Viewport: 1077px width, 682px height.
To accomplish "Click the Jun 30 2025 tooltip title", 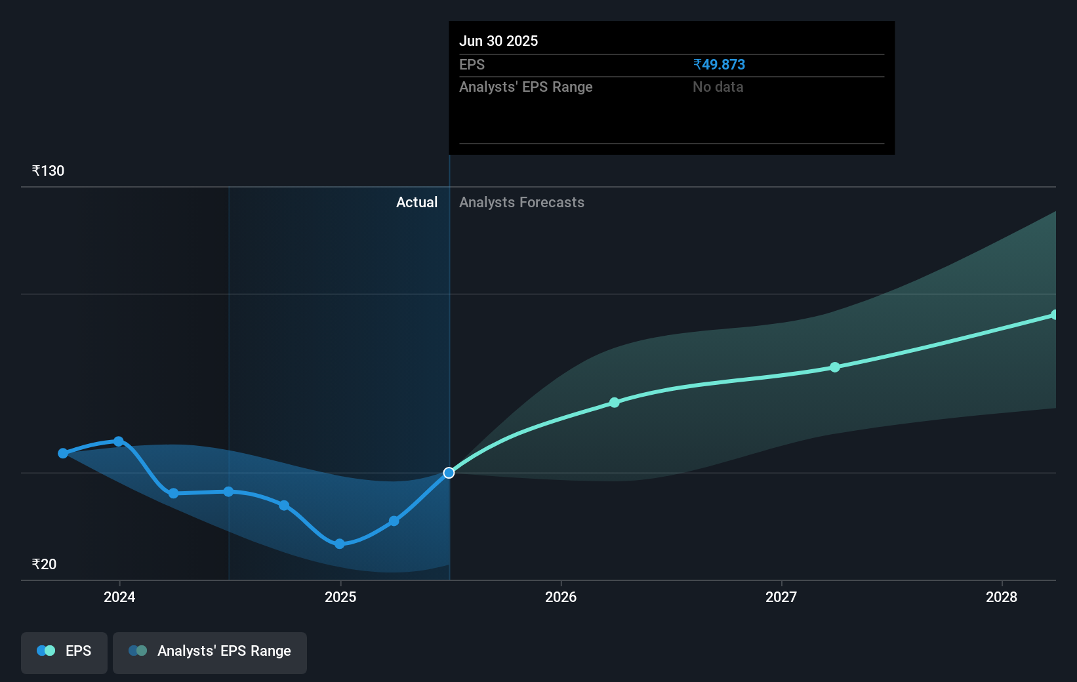I will 498,41.
